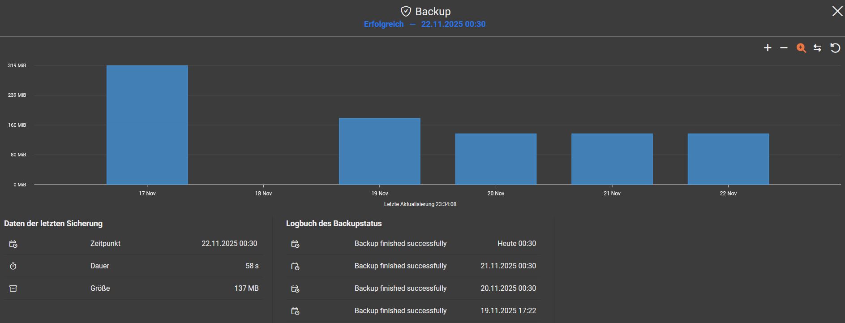
Task: Click the shield icon next to Backup title
Action: tap(406, 12)
